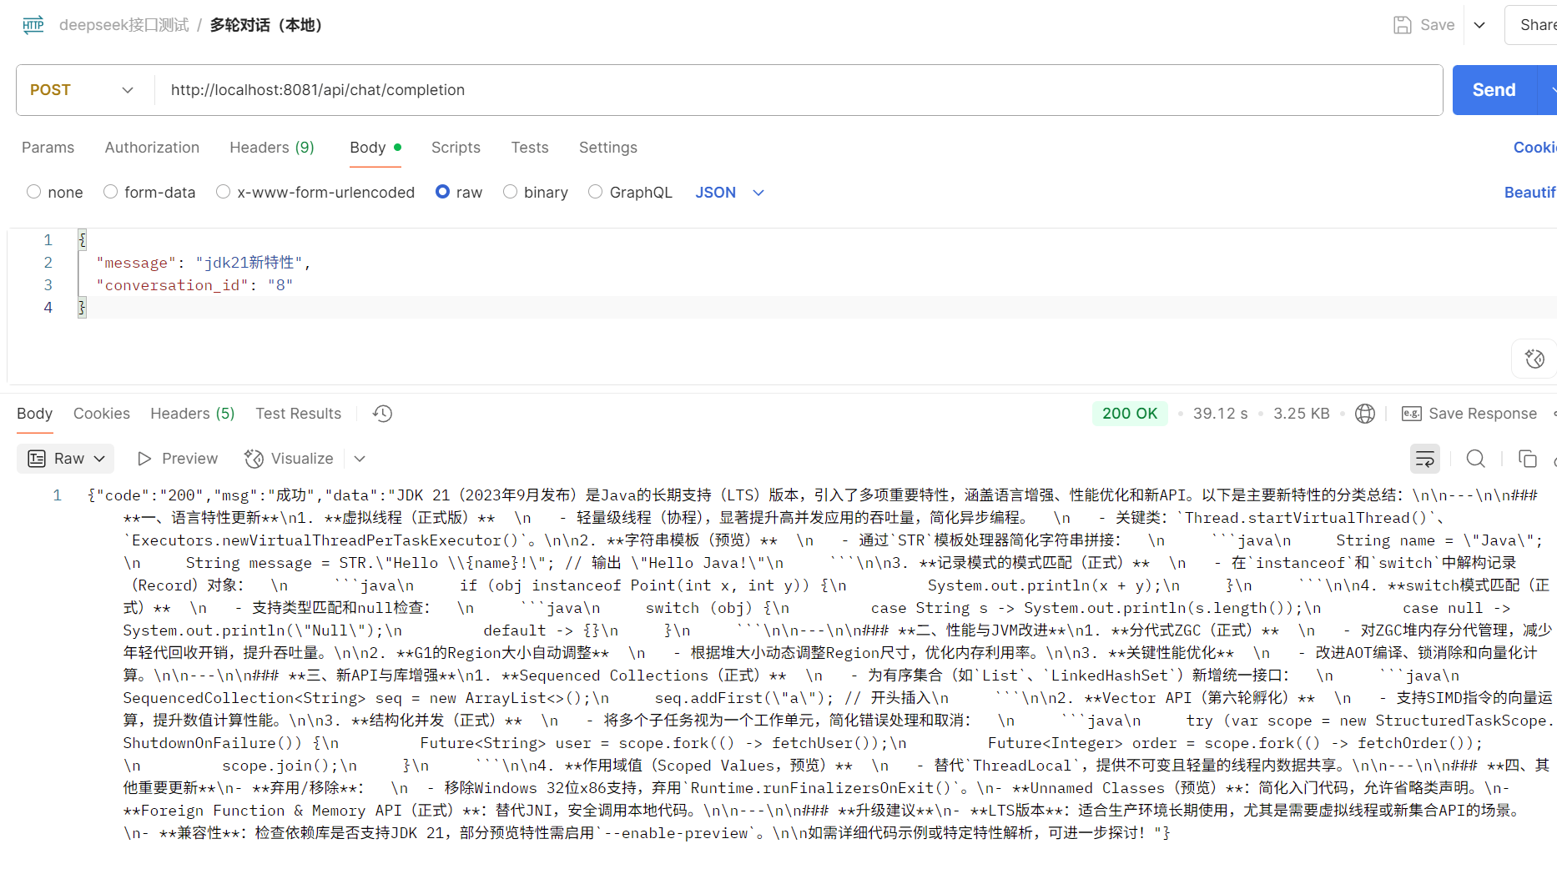1557x884 pixels.
Task: Click the copy response icon
Action: [x=1528, y=459]
